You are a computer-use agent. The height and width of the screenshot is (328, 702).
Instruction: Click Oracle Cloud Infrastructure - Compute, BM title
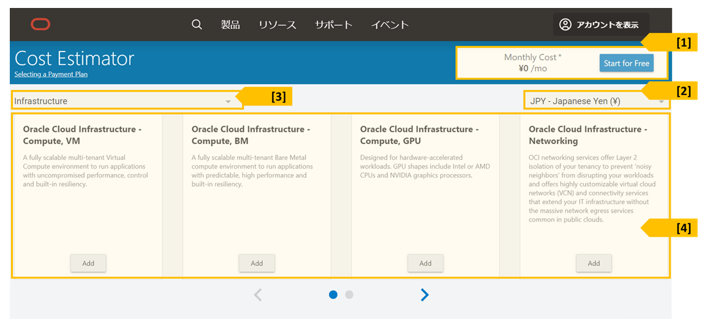[x=251, y=135]
